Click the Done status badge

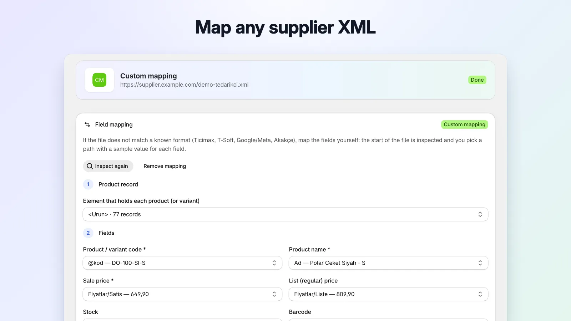click(x=477, y=80)
